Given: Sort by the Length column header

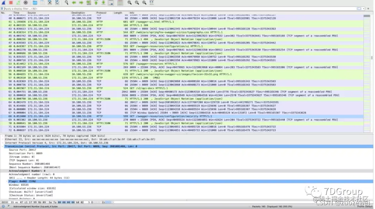Looking at the screenshot, I should pyautogui.click(x=118, y=13).
